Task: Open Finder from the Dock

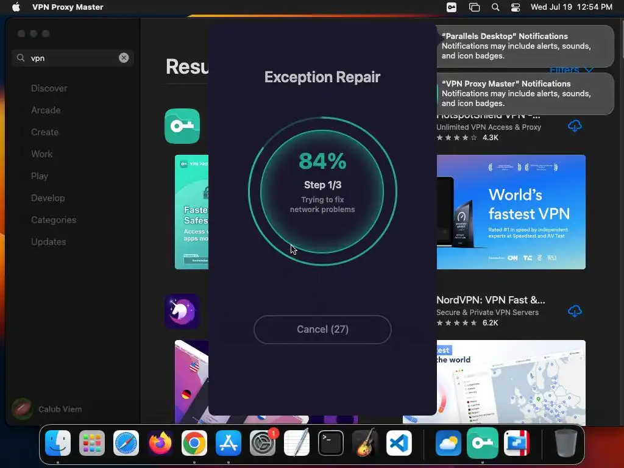Action: coord(58,443)
